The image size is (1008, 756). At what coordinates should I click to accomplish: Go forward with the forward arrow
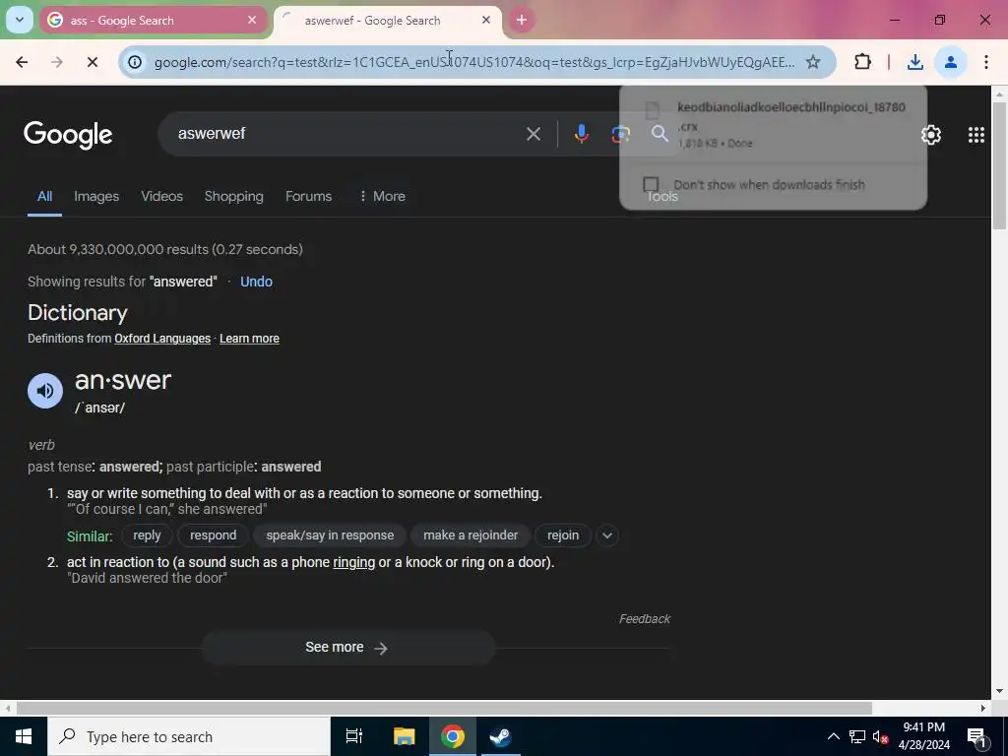click(x=57, y=62)
